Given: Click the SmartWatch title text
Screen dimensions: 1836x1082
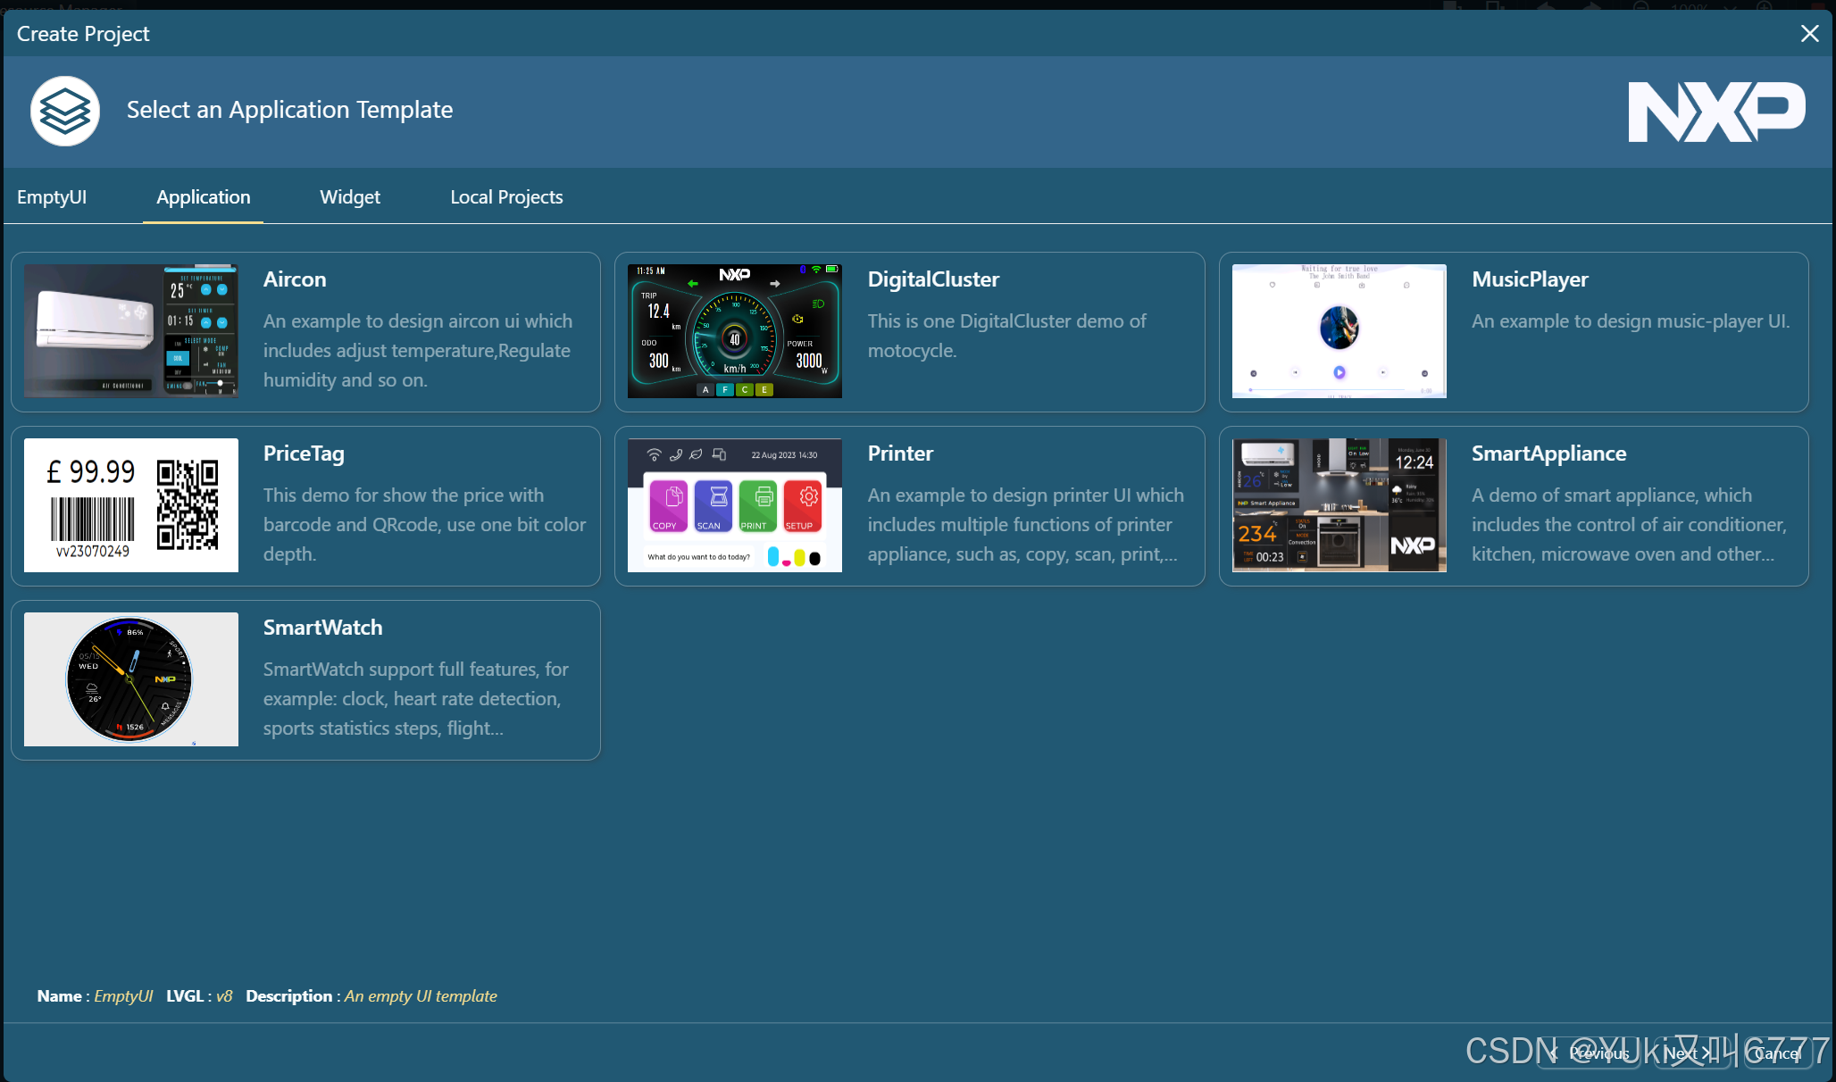Looking at the screenshot, I should click(x=322, y=628).
